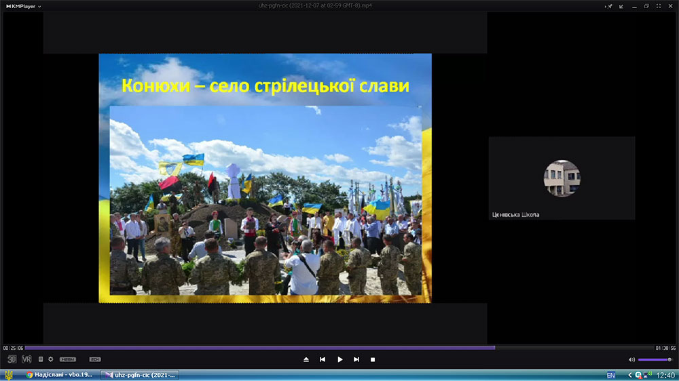Click the 2CH audio channel indicator
679x381 pixels.
click(x=95, y=359)
